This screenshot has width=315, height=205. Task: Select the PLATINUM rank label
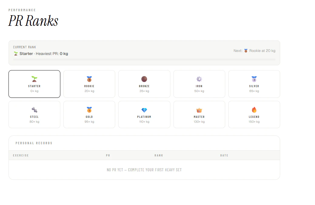144,117
